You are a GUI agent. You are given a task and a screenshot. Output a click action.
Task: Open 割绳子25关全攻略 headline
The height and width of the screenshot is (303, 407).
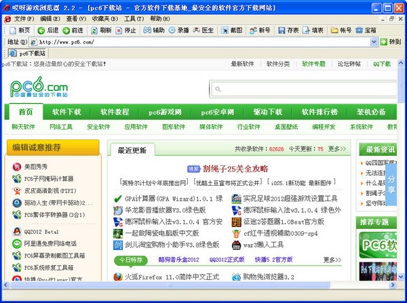(235, 169)
